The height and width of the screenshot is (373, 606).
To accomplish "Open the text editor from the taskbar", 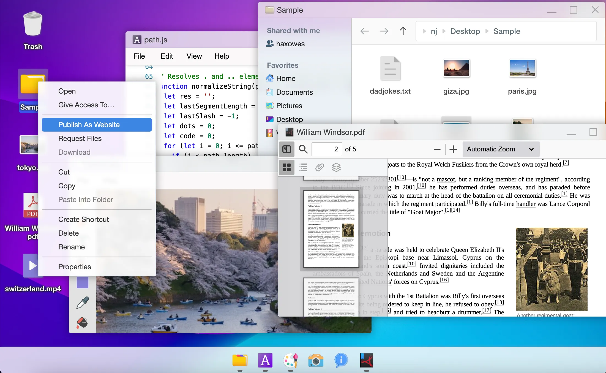I will (x=265, y=360).
